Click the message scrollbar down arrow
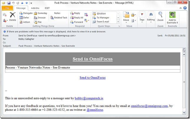 click(x=184, y=113)
